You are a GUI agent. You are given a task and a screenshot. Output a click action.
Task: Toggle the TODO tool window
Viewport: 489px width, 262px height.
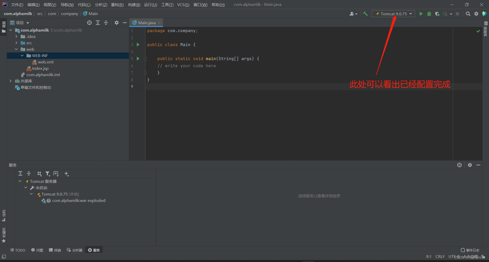pos(18,250)
